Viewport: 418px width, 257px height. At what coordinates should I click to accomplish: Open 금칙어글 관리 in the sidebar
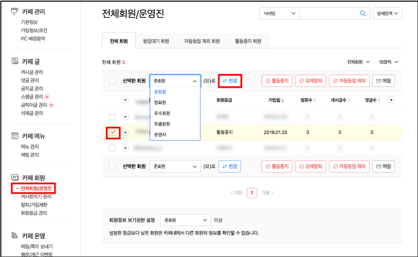click(34, 105)
